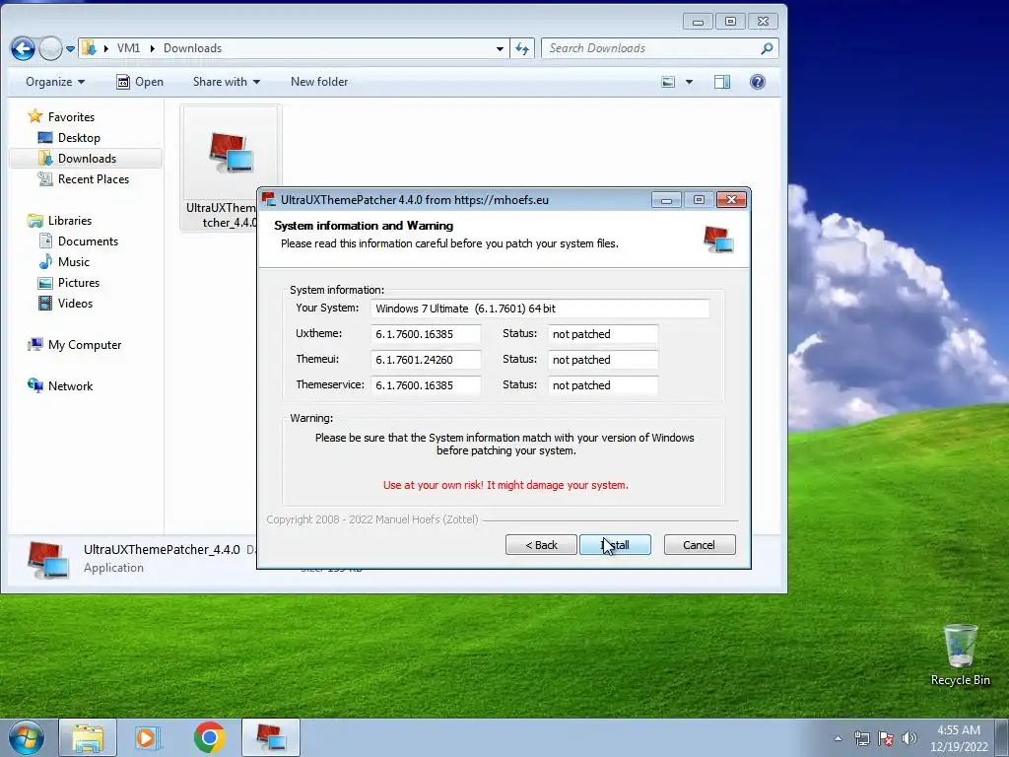Viewport: 1009px width, 757px height.
Task: Go back with the < Back button
Action: coord(541,544)
